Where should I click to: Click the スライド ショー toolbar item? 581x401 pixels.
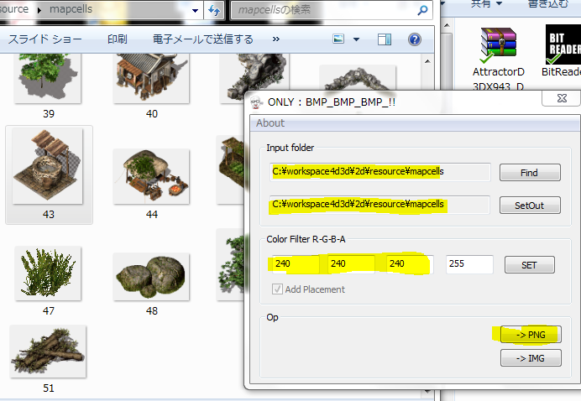[44, 39]
